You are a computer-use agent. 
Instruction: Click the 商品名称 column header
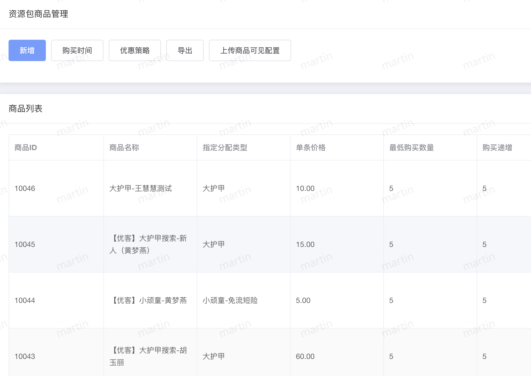(x=124, y=147)
